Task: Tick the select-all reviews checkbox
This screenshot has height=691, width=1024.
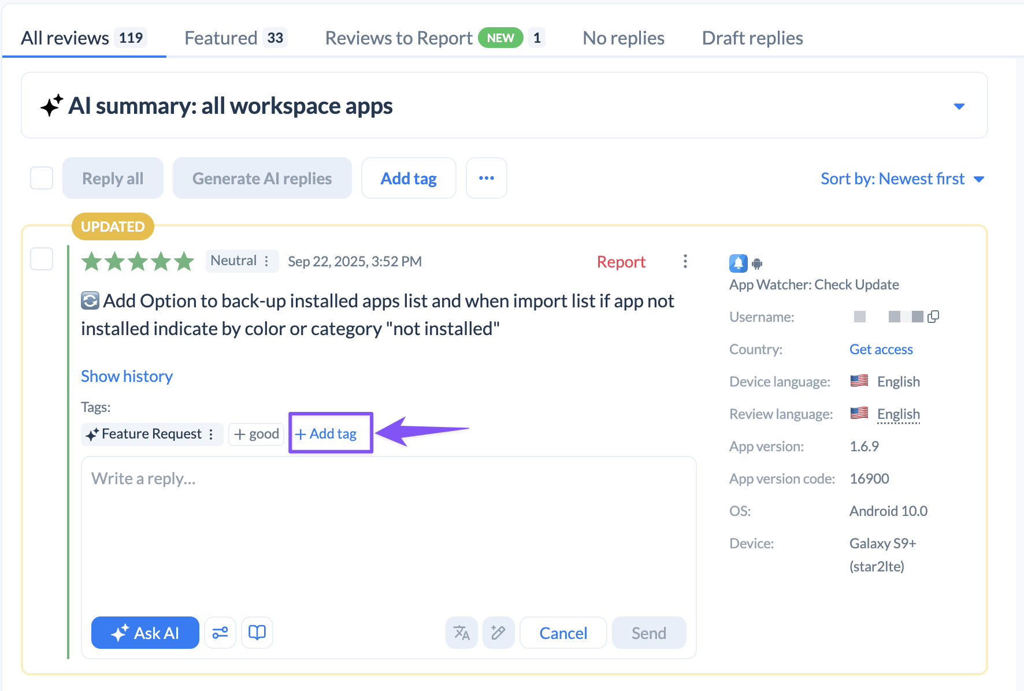Action: pos(42,178)
